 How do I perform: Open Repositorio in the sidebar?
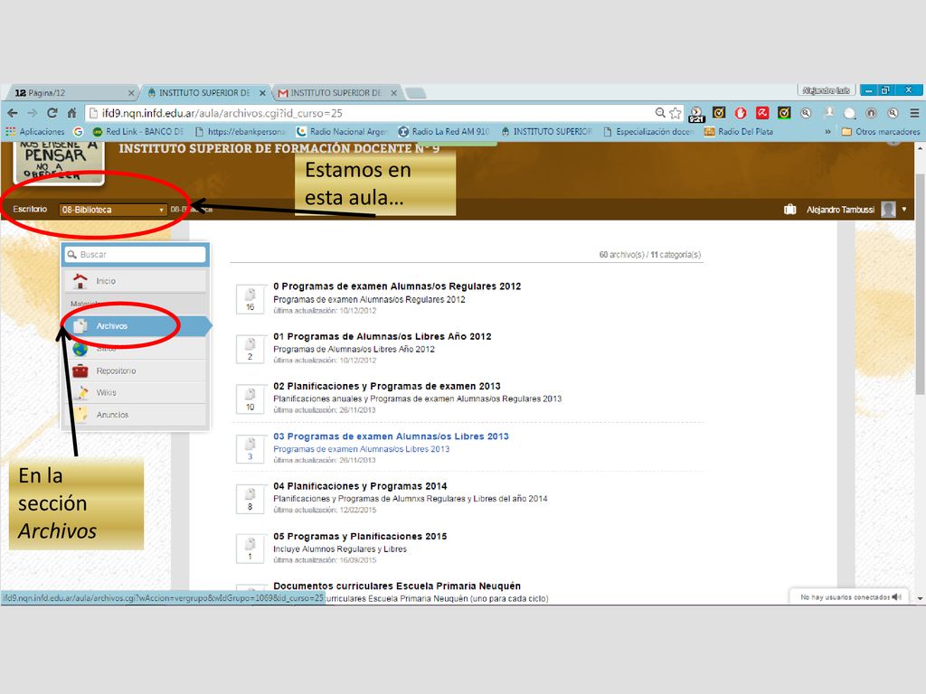click(136, 370)
